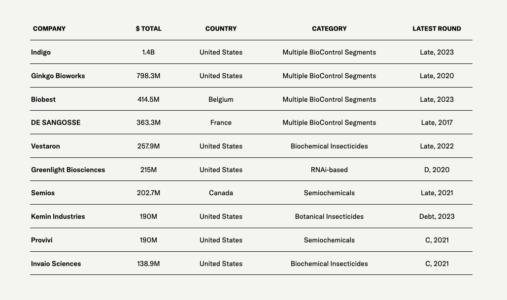Click the 1.4B total funding cell
The width and height of the screenshot is (507, 300).
point(148,52)
